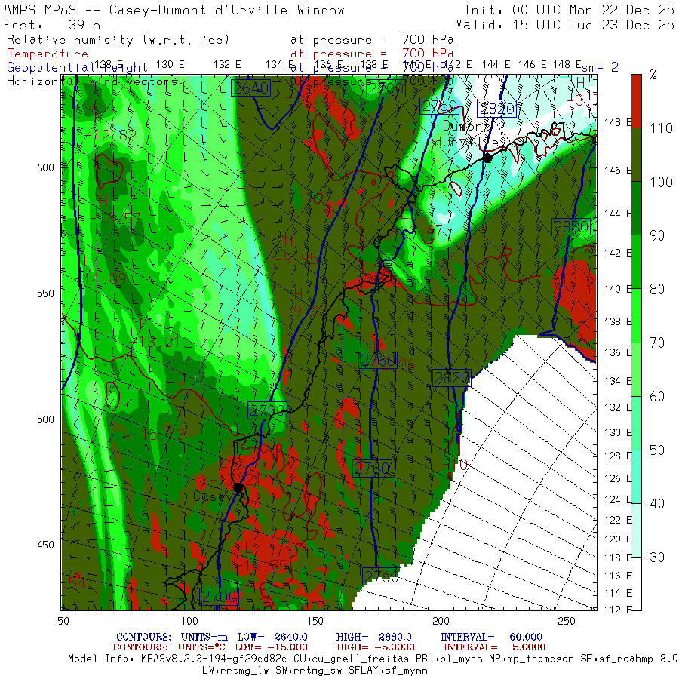Image resolution: width=679 pixels, height=679 pixels.
Task: Click the dark olive 100–110% color bar segment
Action: coord(636,155)
